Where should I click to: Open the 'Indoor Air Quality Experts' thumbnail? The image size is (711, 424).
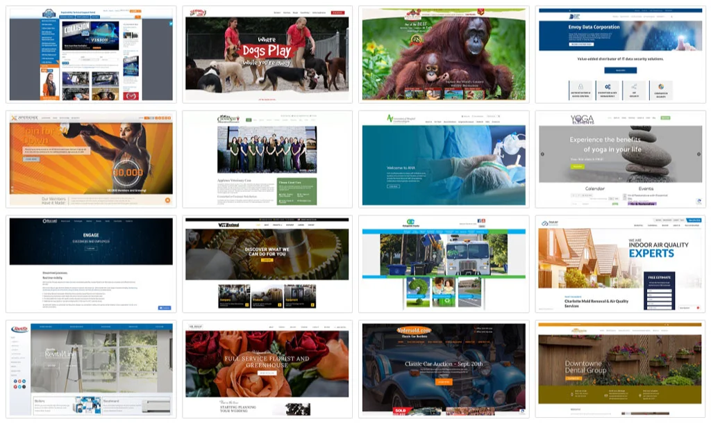(x=620, y=263)
